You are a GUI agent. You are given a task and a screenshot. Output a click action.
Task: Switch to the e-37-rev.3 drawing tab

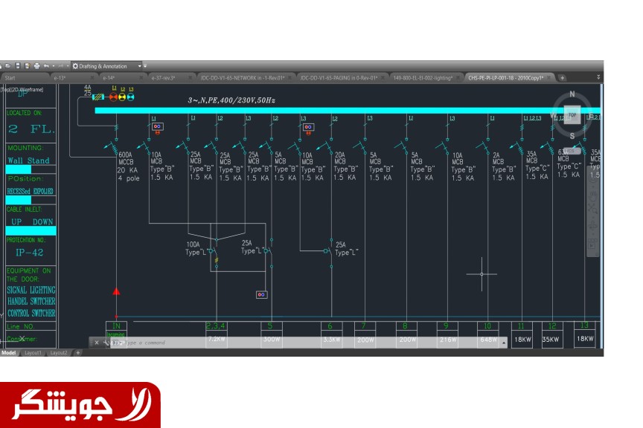tap(164, 77)
